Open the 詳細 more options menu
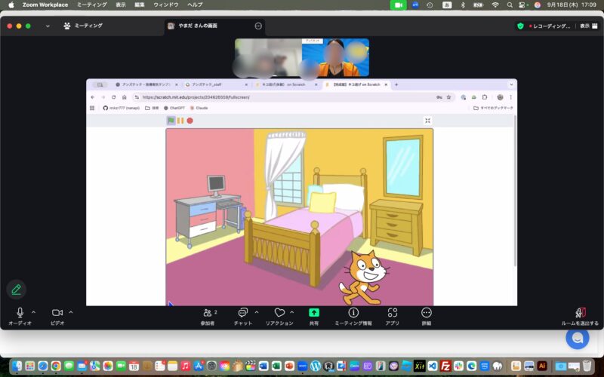This screenshot has height=377, width=604. click(x=427, y=313)
